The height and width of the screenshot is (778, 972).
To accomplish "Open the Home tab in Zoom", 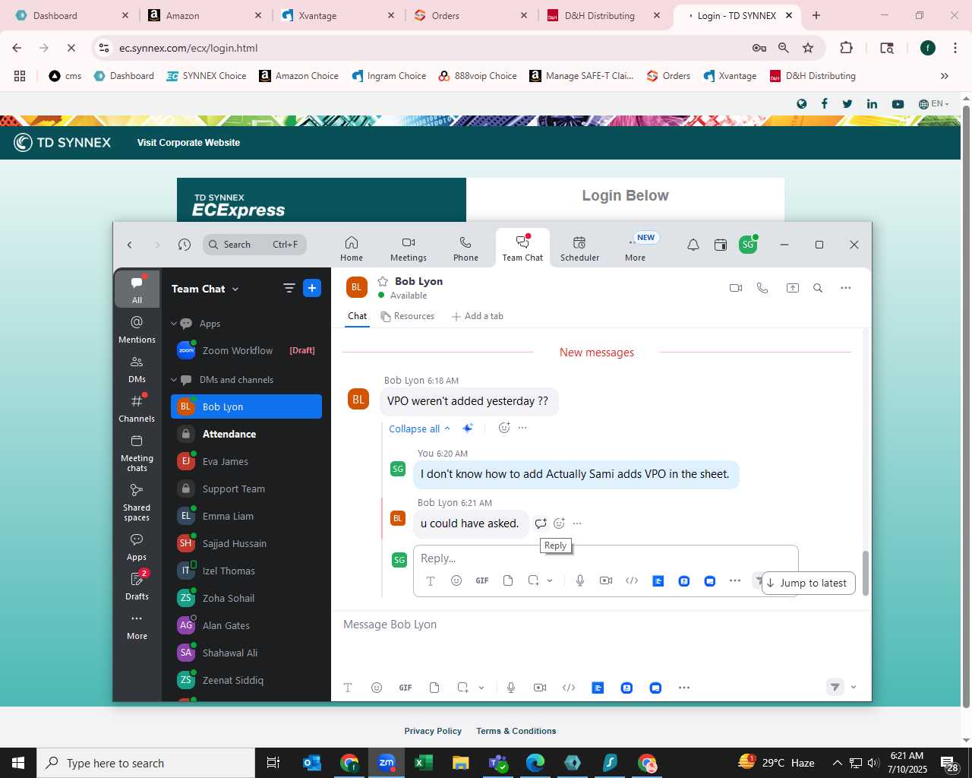I will (351, 248).
